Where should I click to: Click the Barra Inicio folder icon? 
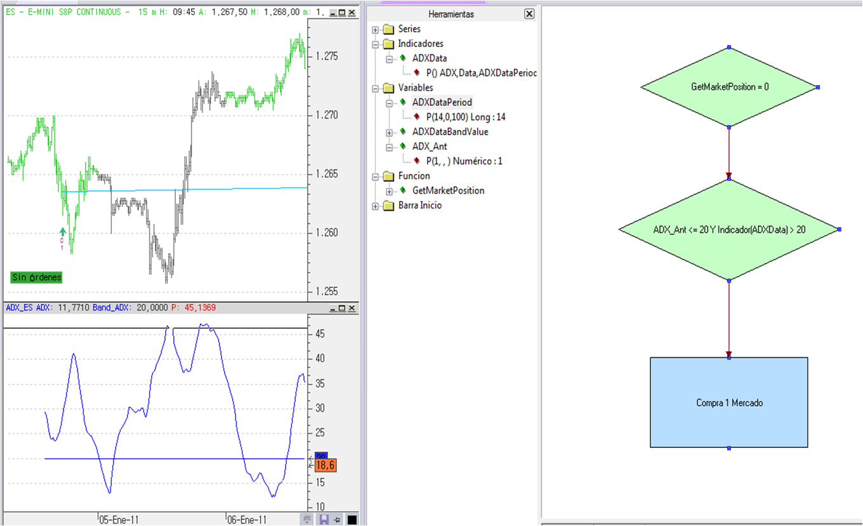point(388,206)
